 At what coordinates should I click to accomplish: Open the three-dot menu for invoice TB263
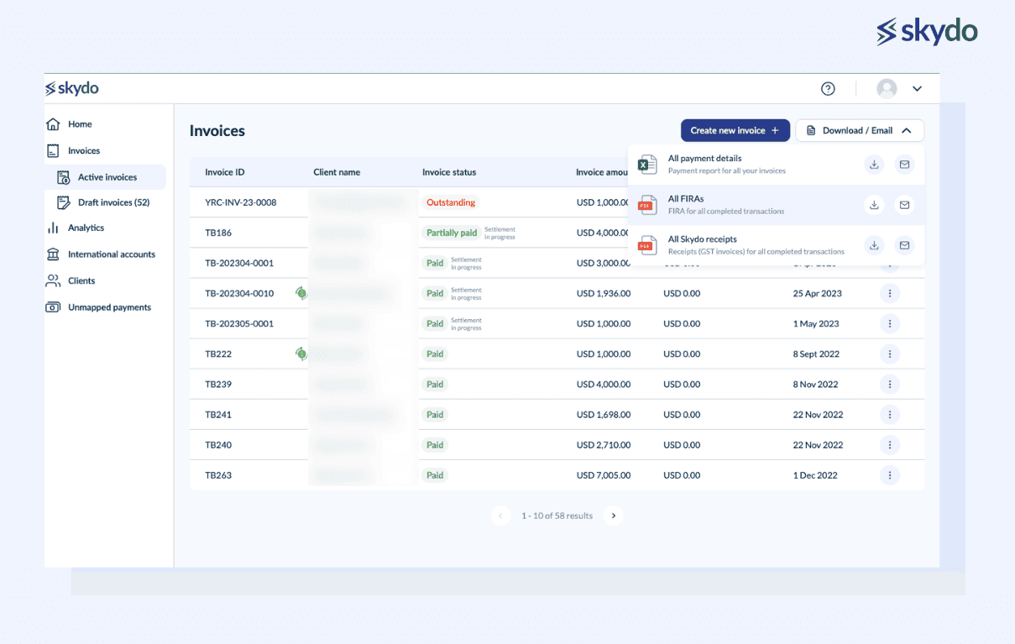pos(890,474)
